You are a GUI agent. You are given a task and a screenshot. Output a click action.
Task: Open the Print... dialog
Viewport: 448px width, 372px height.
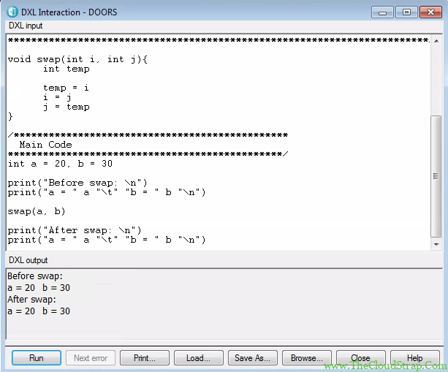[145, 357]
